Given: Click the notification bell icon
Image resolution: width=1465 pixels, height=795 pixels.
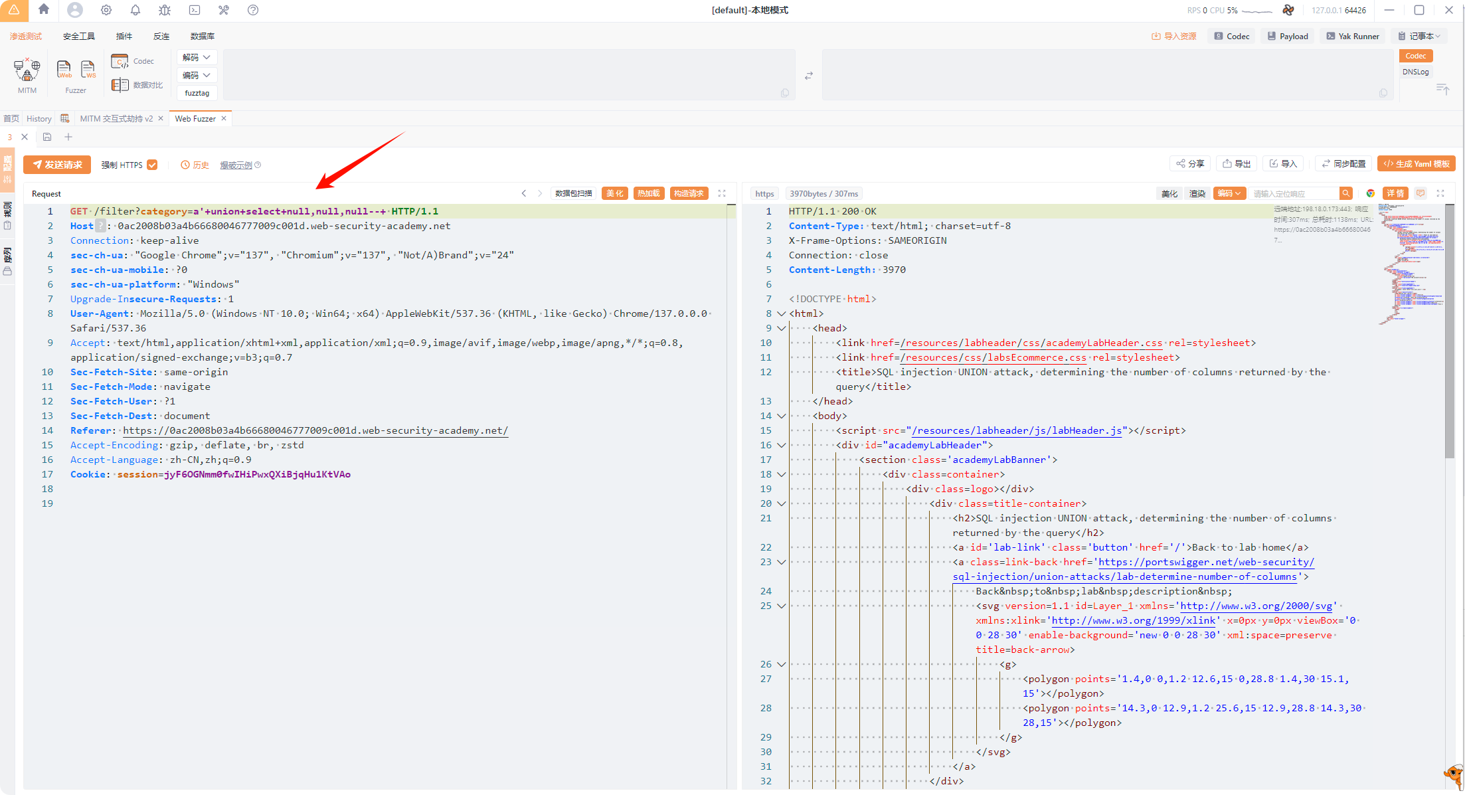Looking at the screenshot, I should tap(135, 10).
